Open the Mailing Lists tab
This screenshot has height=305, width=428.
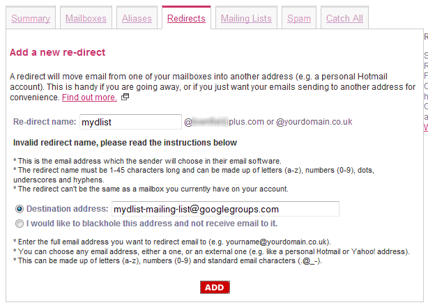tap(246, 18)
